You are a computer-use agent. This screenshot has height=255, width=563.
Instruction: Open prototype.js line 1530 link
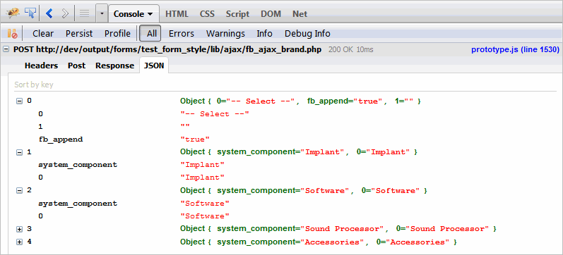point(515,49)
